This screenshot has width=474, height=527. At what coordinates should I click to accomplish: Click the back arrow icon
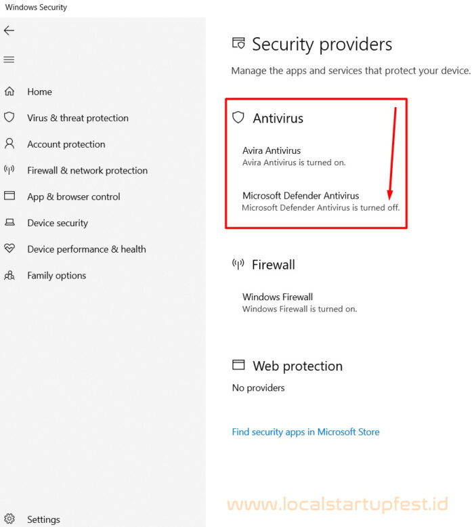click(x=9, y=30)
